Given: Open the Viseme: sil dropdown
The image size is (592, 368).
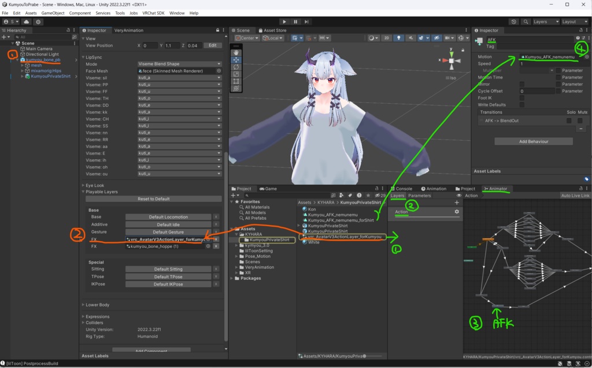Looking at the screenshot, I should pyautogui.click(x=179, y=78).
